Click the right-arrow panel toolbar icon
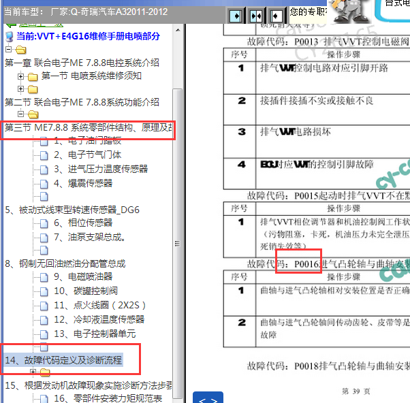The height and width of the screenshot is (403, 410). coord(236,16)
